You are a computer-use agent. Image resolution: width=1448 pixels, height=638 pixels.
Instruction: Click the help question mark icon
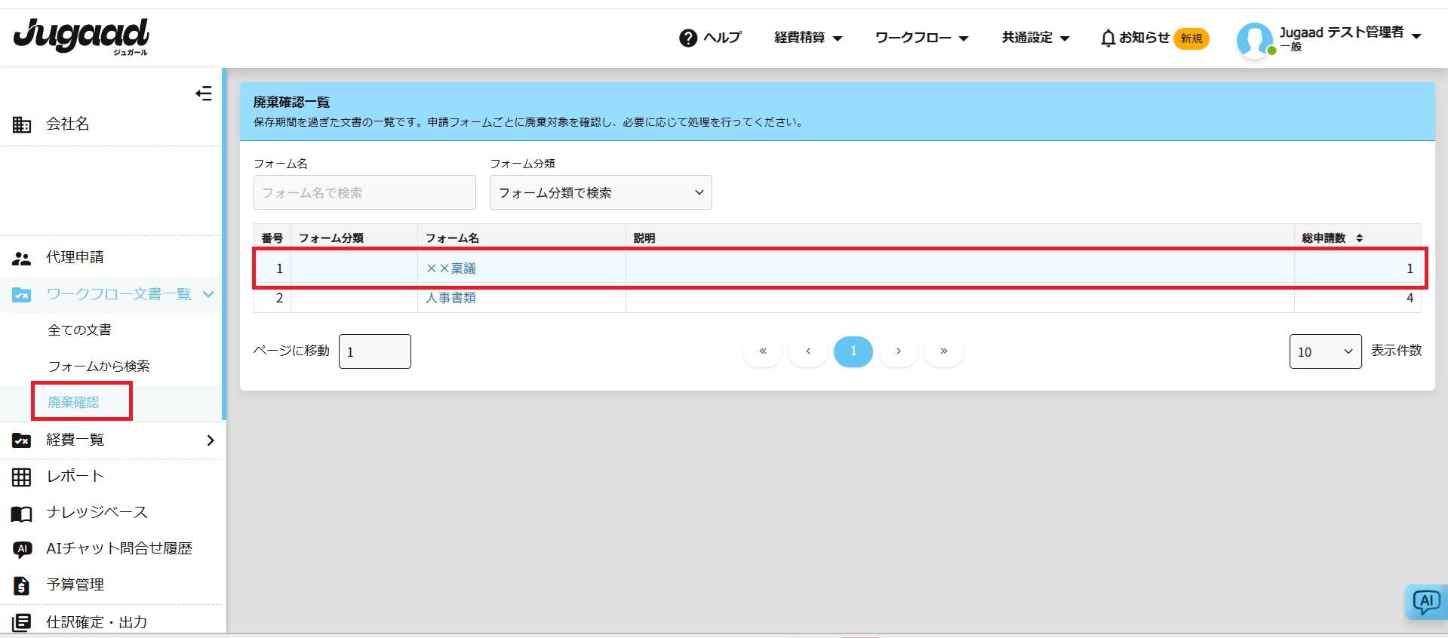coord(687,38)
